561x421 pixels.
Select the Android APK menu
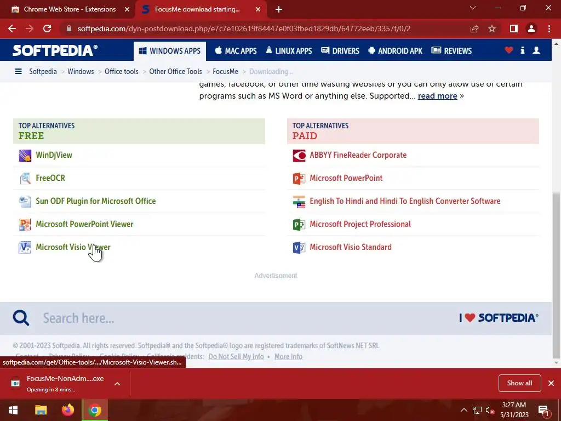pyautogui.click(x=395, y=51)
